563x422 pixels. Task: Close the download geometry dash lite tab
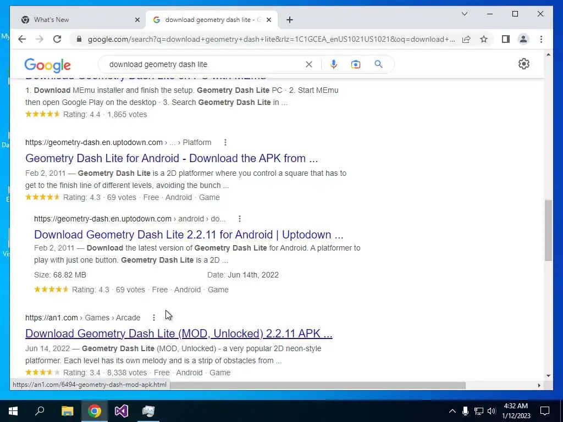(268, 20)
